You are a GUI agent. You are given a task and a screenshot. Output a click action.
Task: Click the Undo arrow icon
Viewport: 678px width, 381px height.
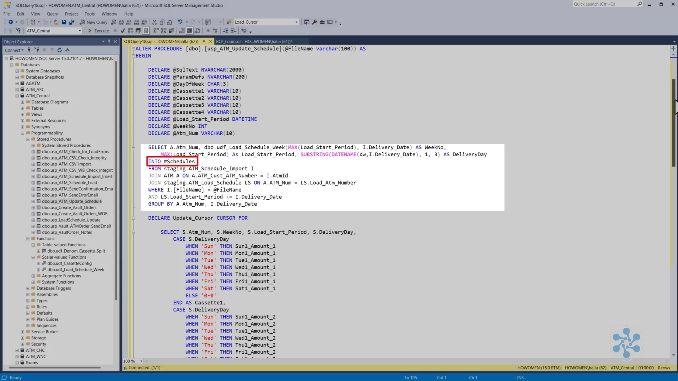(180, 22)
